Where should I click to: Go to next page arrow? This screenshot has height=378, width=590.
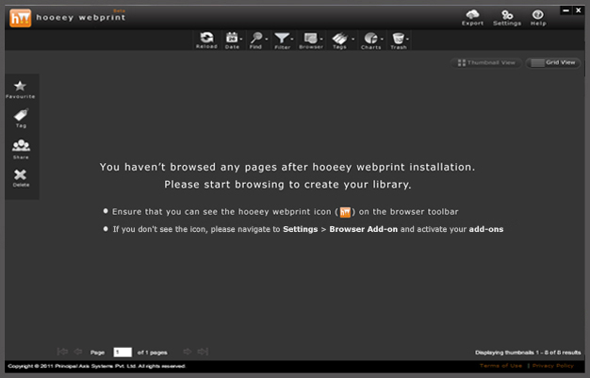point(187,352)
